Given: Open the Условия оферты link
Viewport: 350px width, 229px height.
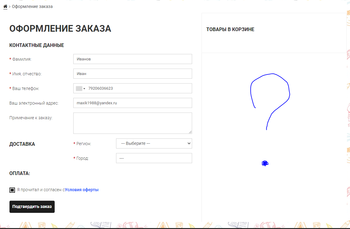Looking at the screenshot, I should click(82, 190).
